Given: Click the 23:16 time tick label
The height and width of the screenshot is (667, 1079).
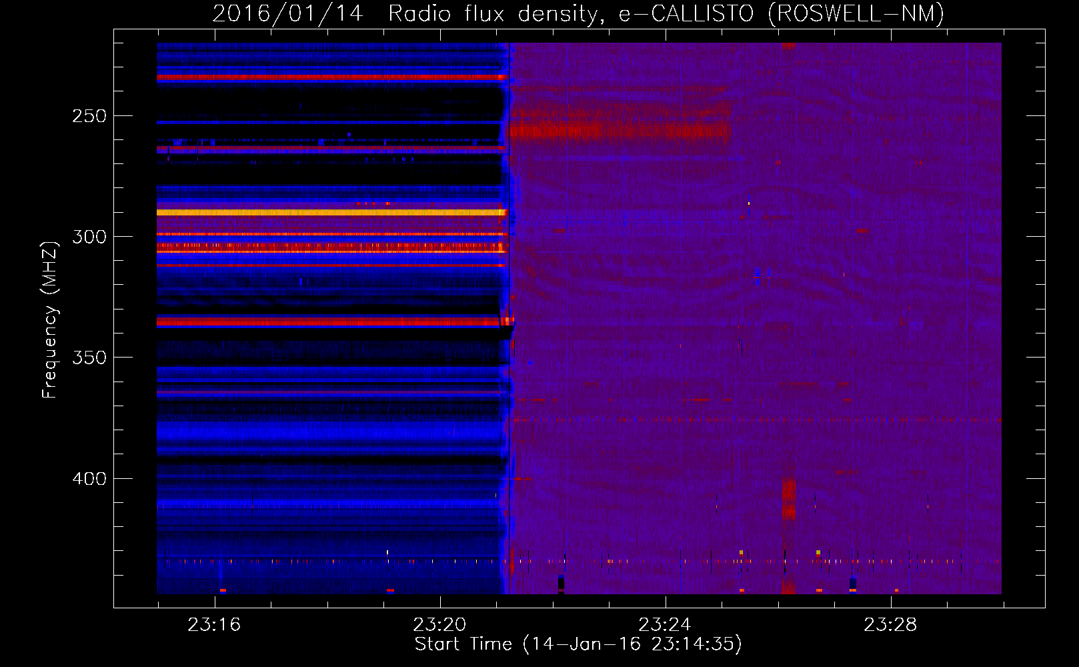Looking at the screenshot, I should pos(213,625).
